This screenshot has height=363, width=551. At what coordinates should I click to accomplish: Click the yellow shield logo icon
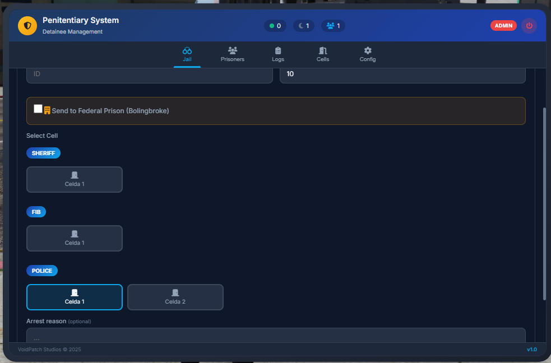pyautogui.click(x=27, y=26)
